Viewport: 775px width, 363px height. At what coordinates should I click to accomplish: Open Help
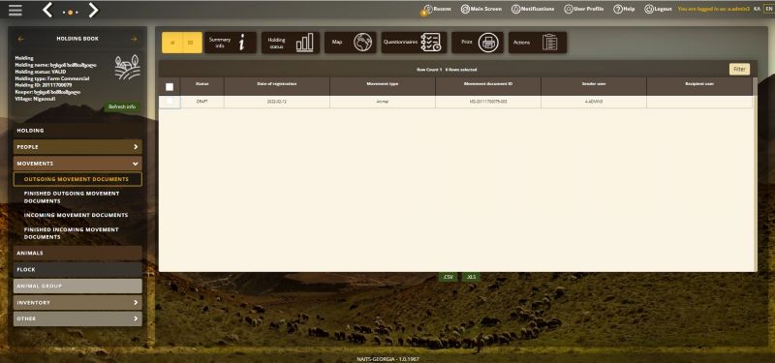(x=624, y=9)
